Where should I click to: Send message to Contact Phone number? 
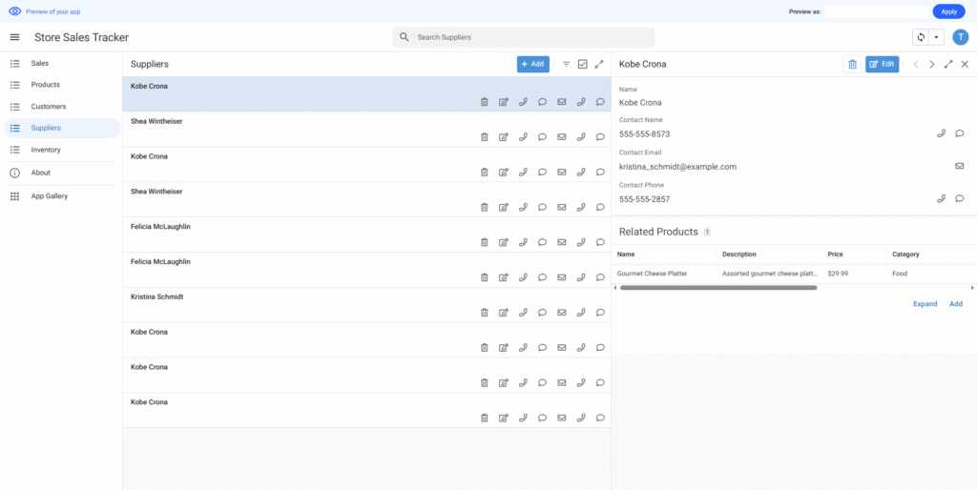(x=959, y=198)
